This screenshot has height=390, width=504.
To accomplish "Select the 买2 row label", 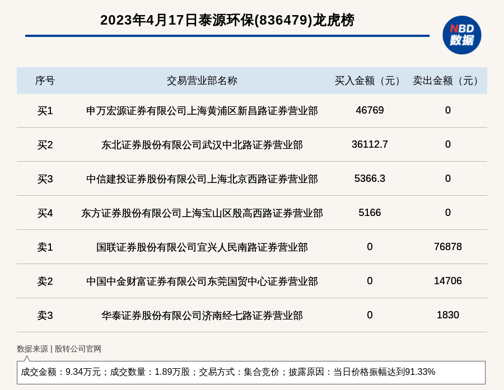I will point(45,145).
